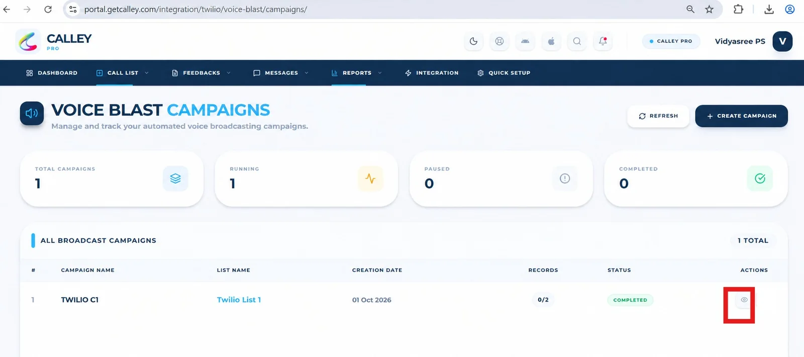Click the voice blast speaker icon
804x357 pixels.
pyautogui.click(x=32, y=113)
